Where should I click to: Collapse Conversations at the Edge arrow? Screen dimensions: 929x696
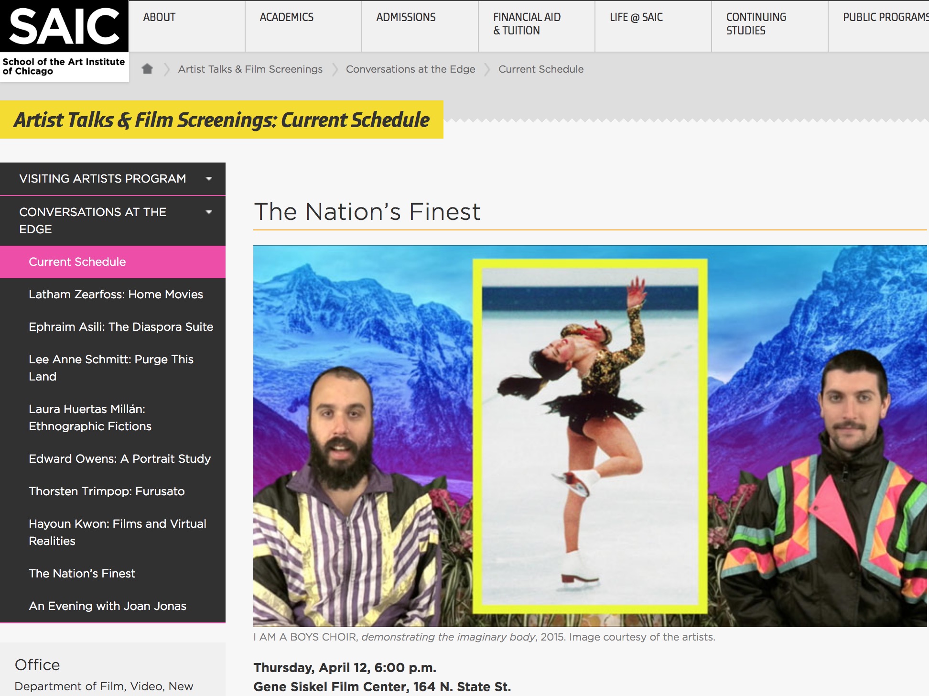(x=209, y=212)
